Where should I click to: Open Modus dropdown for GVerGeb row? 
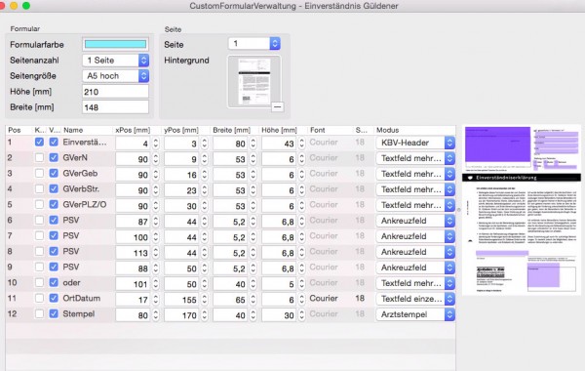pos(415,174)
